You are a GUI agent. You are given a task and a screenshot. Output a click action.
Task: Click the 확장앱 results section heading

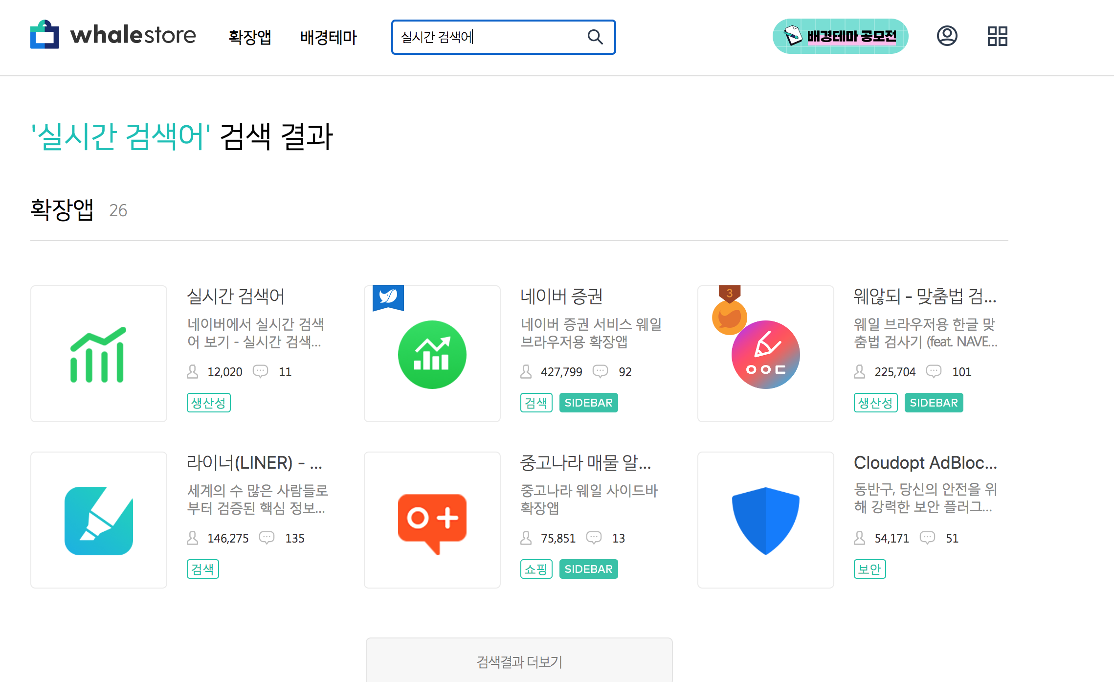point(62,210)
